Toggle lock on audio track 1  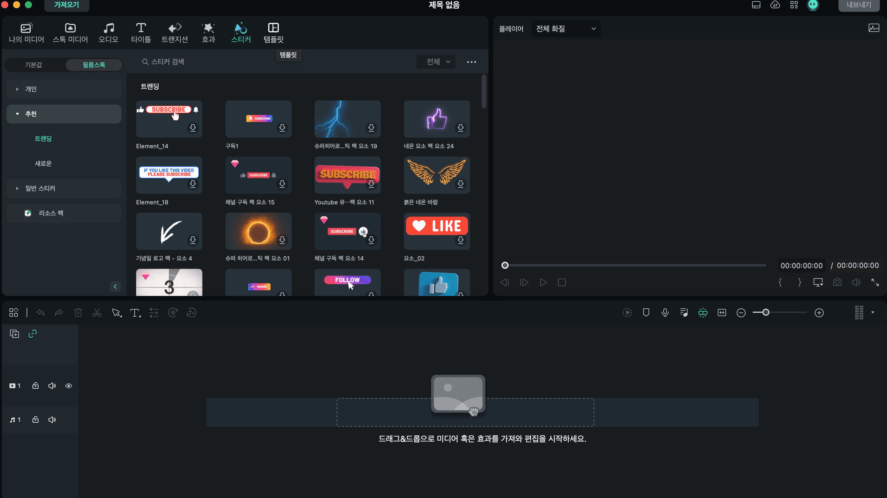point(36,420)
